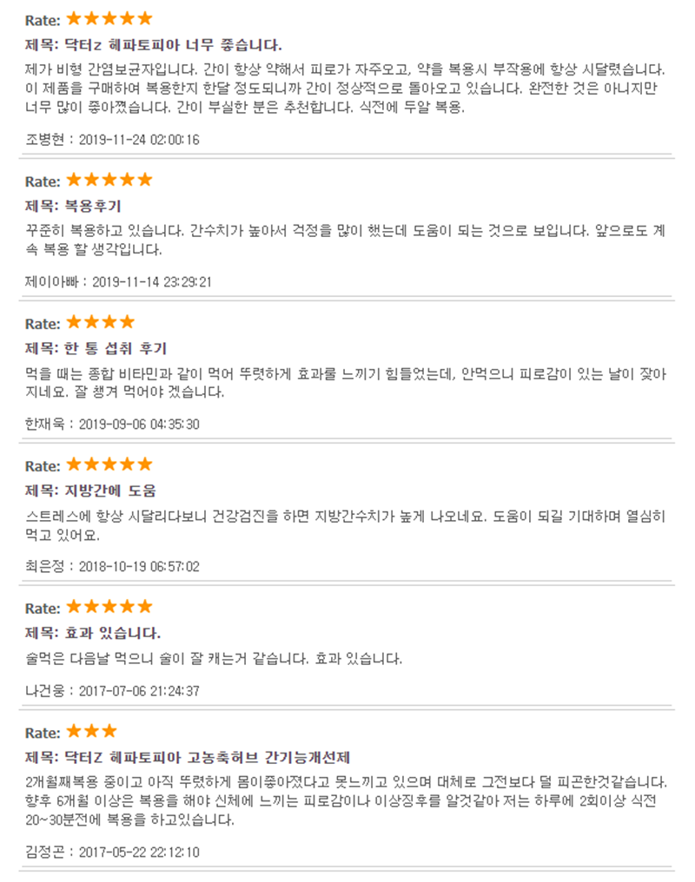Click the five-star rating of the first review
Image resolution: width=695 pixels, height=882 pixels.
pos(109,18)
